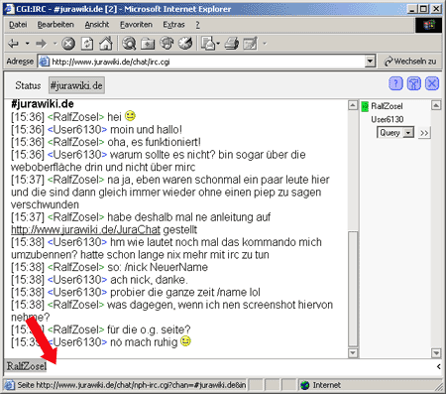
Task: Close the channel with blue X icon
Action: point(432,83)
